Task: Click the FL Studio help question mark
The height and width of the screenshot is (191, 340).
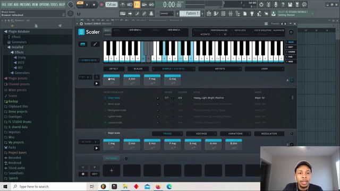Action: coord(283,4)
